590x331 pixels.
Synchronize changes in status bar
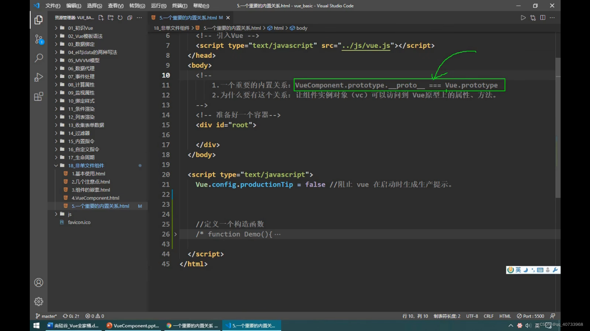[x=71, y=316]
